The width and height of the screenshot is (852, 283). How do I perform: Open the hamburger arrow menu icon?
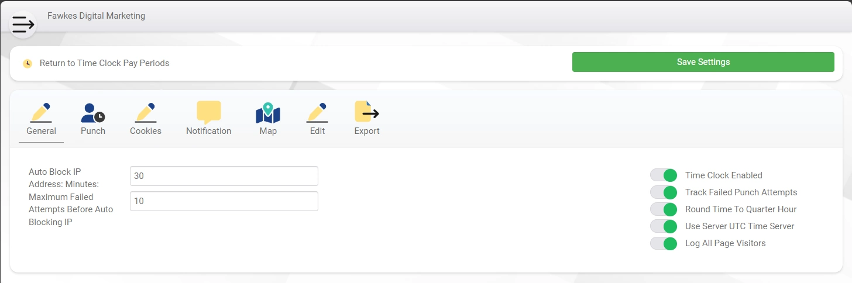click(23, 25)
